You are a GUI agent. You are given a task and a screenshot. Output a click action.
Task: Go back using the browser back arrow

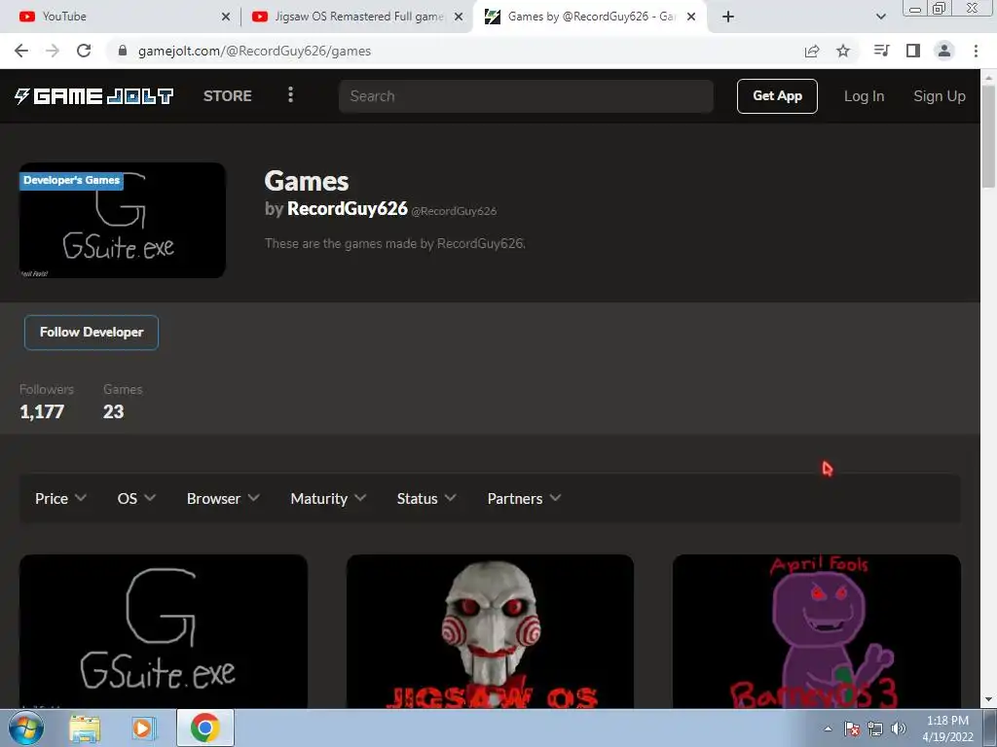coord(21,51)
